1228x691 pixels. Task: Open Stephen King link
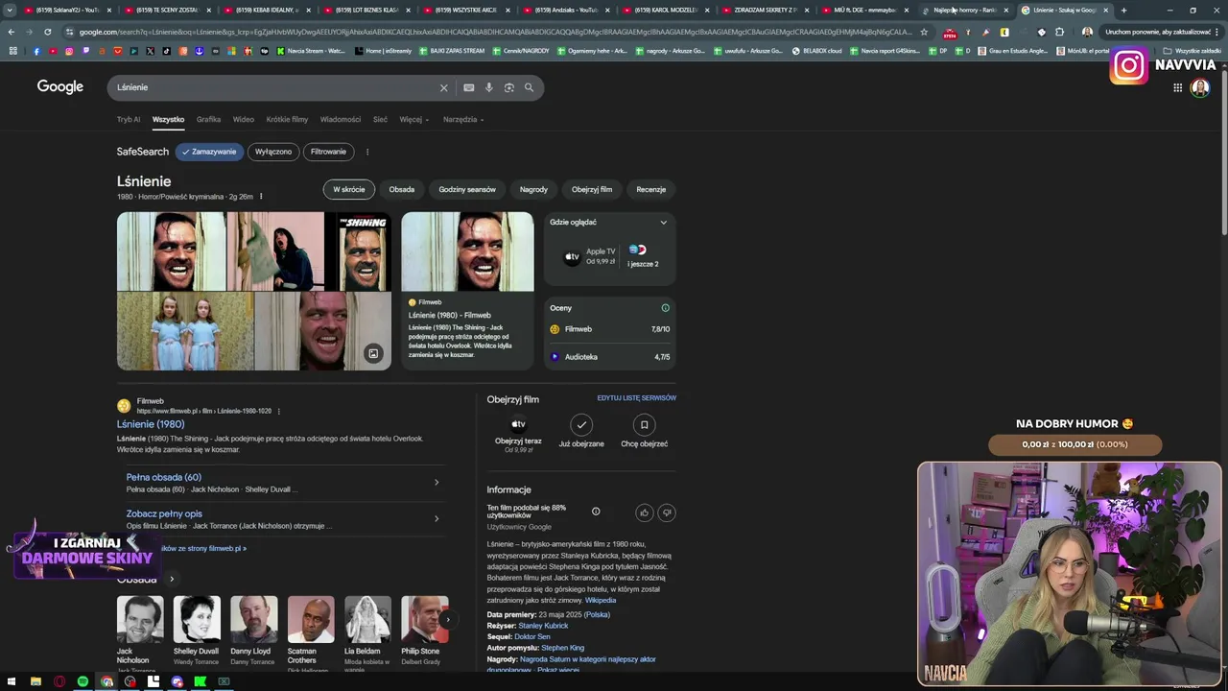click(562, 648)
